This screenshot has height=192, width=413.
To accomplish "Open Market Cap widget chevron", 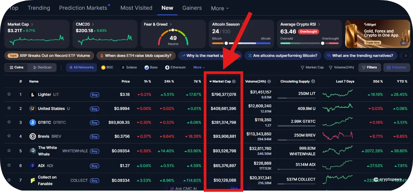I will (32, 24).
